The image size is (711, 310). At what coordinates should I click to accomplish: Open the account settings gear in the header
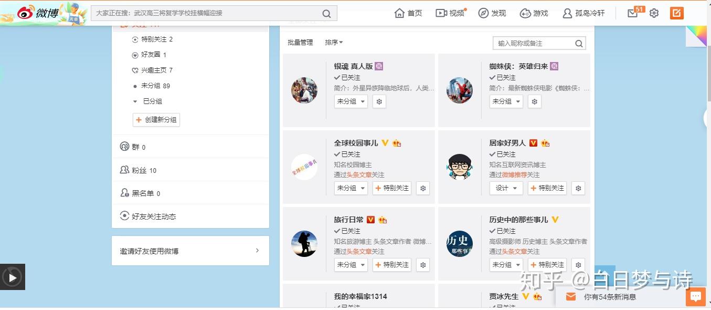[x=654, y=13]
